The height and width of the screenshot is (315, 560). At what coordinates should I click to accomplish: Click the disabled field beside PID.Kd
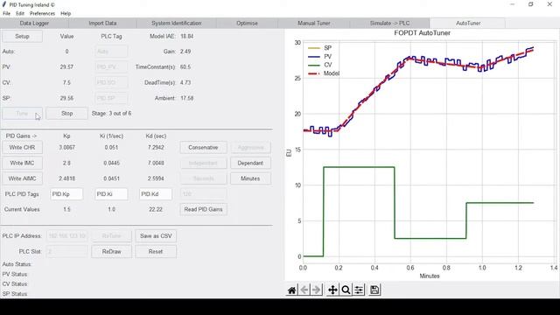click(203, 194)
